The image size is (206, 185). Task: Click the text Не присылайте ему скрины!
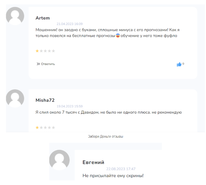pyautogui.click(x=113, y=176)
